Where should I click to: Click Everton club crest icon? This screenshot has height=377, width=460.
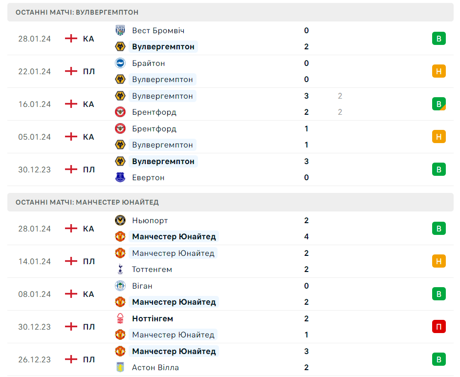[120, 177]
